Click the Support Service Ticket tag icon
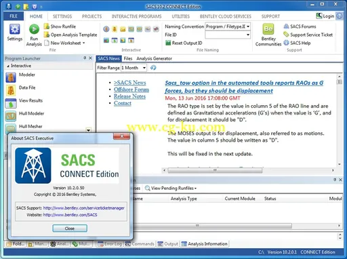This screenshot has width=347, height=259. coord(286,35)
